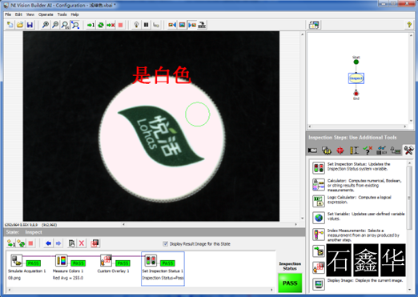Click the Save script floppy icon
This screenshot has height=297, width=418.
[x=30, y=25]
